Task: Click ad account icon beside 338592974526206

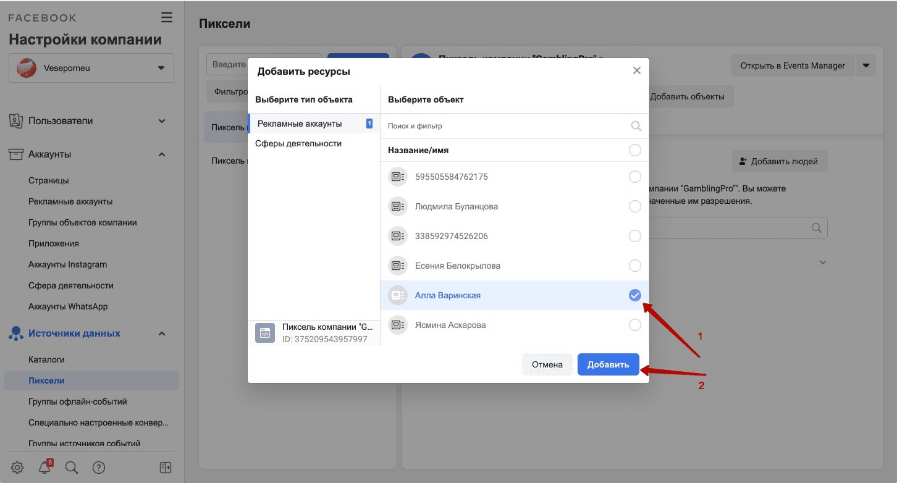Action: pyautogui.click(x=398, y=236)
